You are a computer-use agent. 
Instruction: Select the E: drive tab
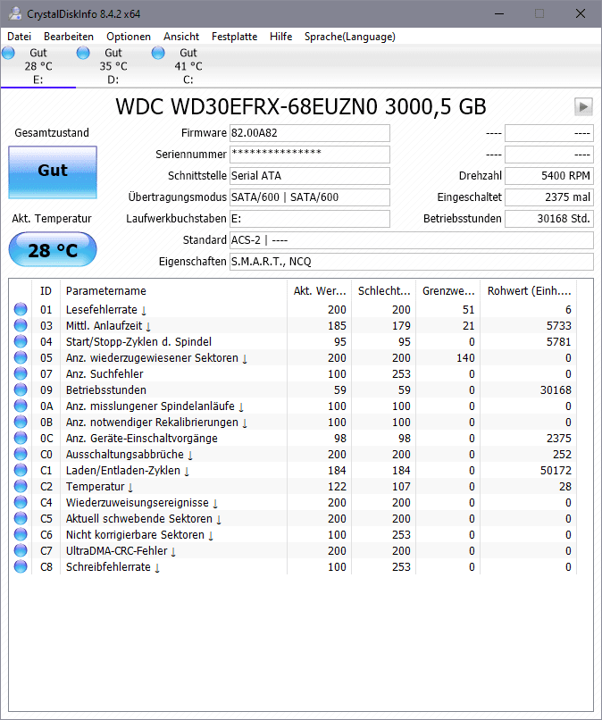tap(38, 66)
